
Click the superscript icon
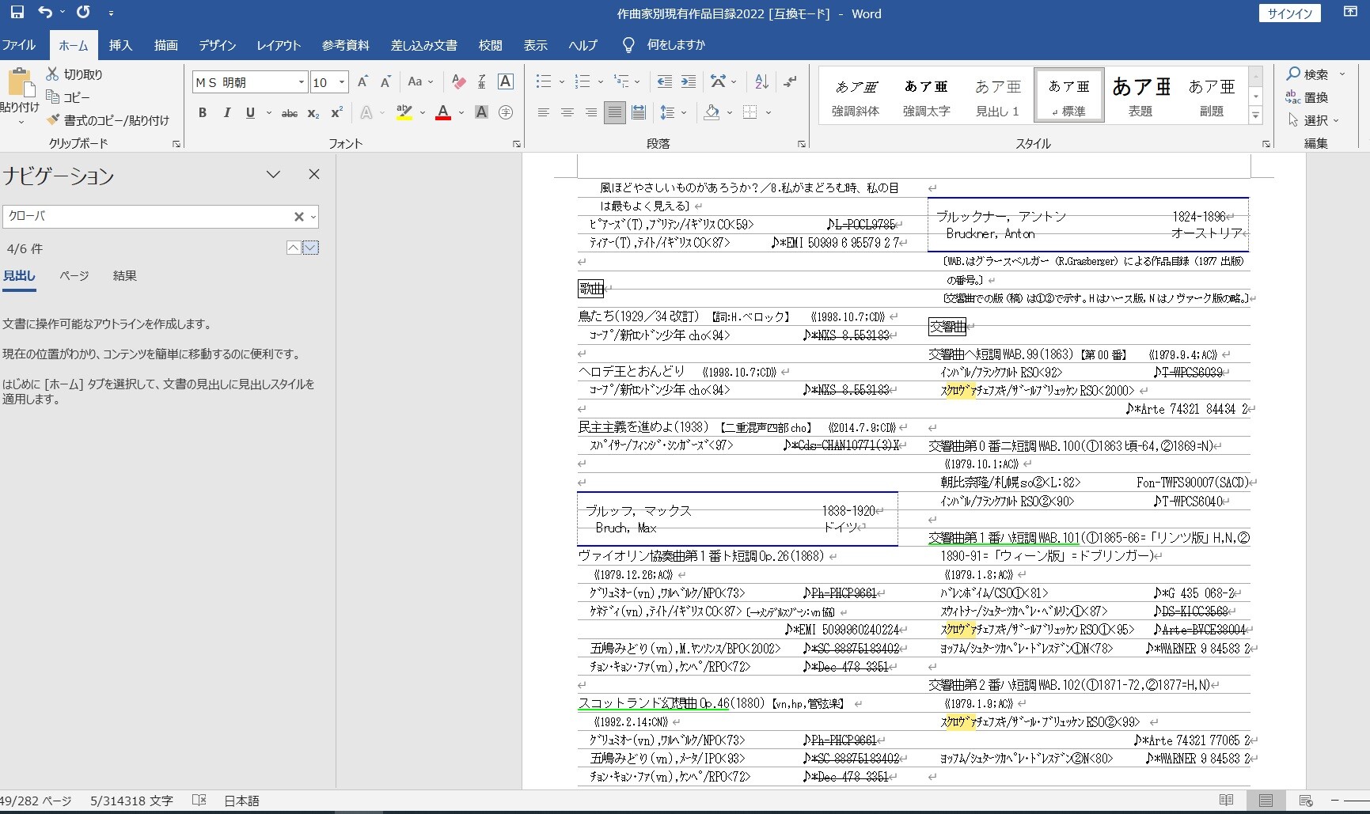[x=336, y=113]
